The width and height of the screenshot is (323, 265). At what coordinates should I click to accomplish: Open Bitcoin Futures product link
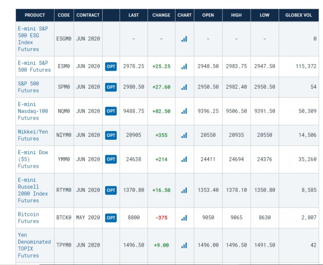tap(28, 218)
